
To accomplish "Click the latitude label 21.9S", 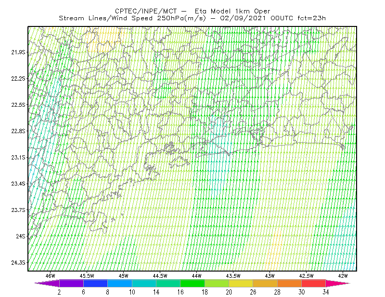I will (18, 52).
